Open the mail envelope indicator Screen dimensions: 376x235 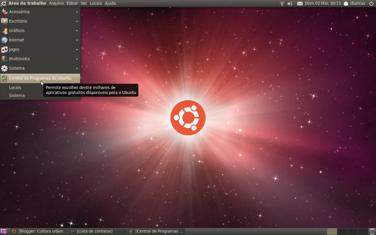coord(300,3)
